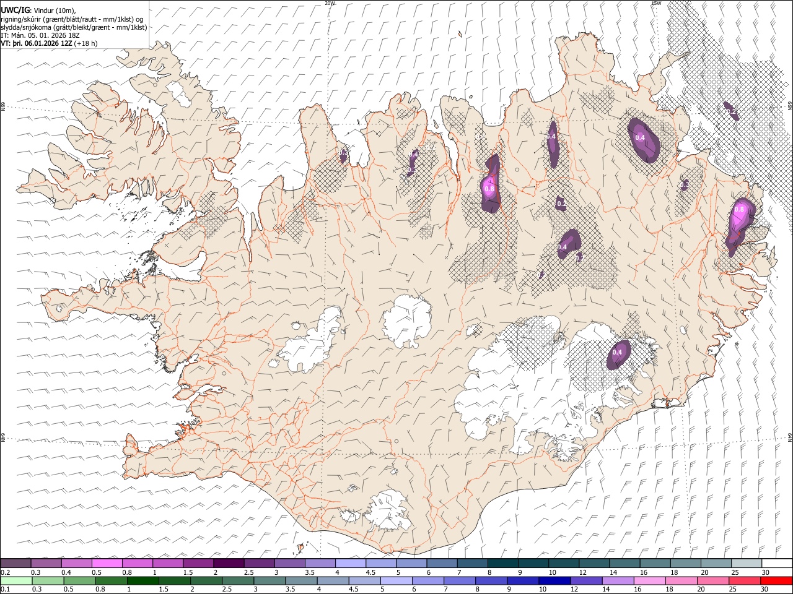Select the upper legend swatch starting at 6

442,564
